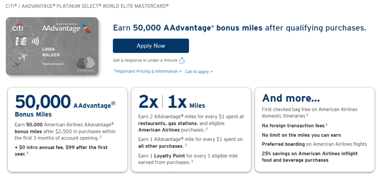Click the footnote after '$99 after the first year'
The height and width of the screenshot is (176, 378).
tap(27, 153)
